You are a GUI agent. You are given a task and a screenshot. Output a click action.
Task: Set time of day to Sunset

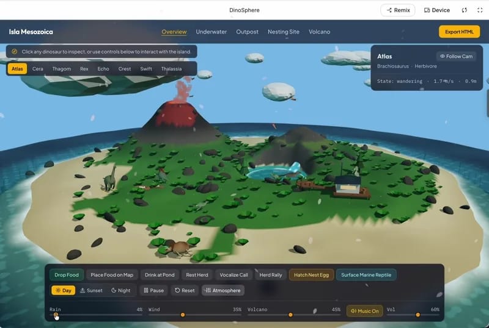pos(91,290)
